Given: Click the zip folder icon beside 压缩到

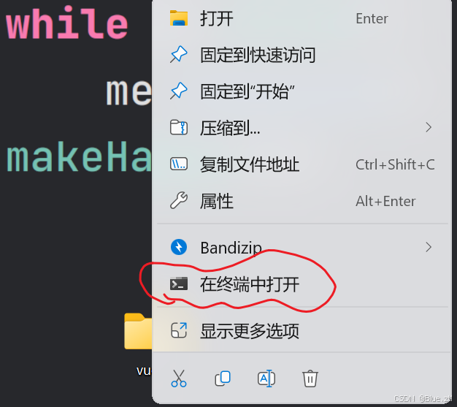Looking at the screenshot, I should [x=179, y=127].
